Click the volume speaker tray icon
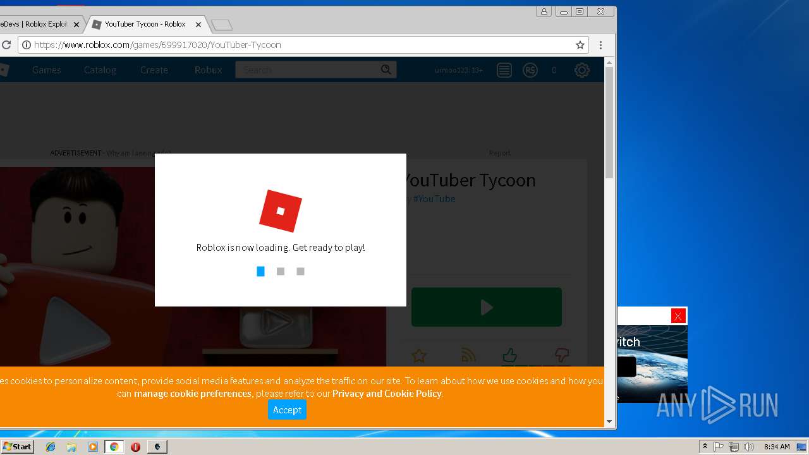This screenshot has width=809, height=455. click(749, 447)
